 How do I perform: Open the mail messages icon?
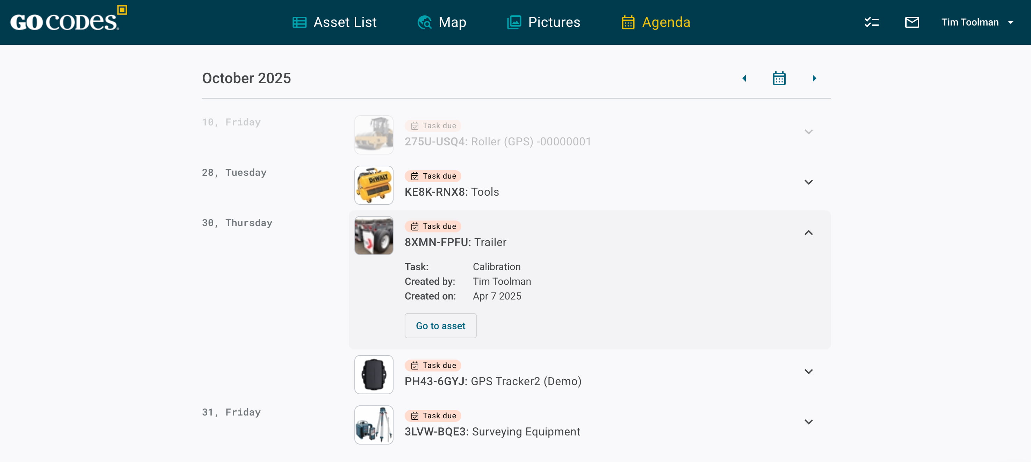click(912, 22)
